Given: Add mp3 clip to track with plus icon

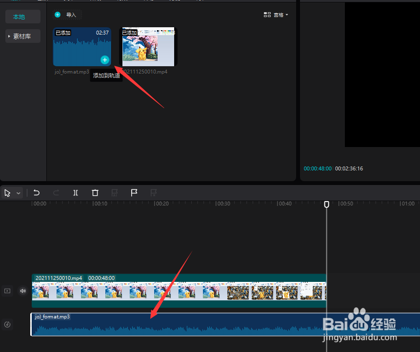Looking at the screenshot, I should 105,60.
